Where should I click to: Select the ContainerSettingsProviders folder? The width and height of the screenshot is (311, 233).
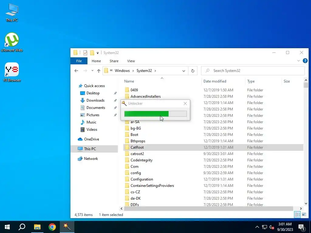click(x=152, y=186)
